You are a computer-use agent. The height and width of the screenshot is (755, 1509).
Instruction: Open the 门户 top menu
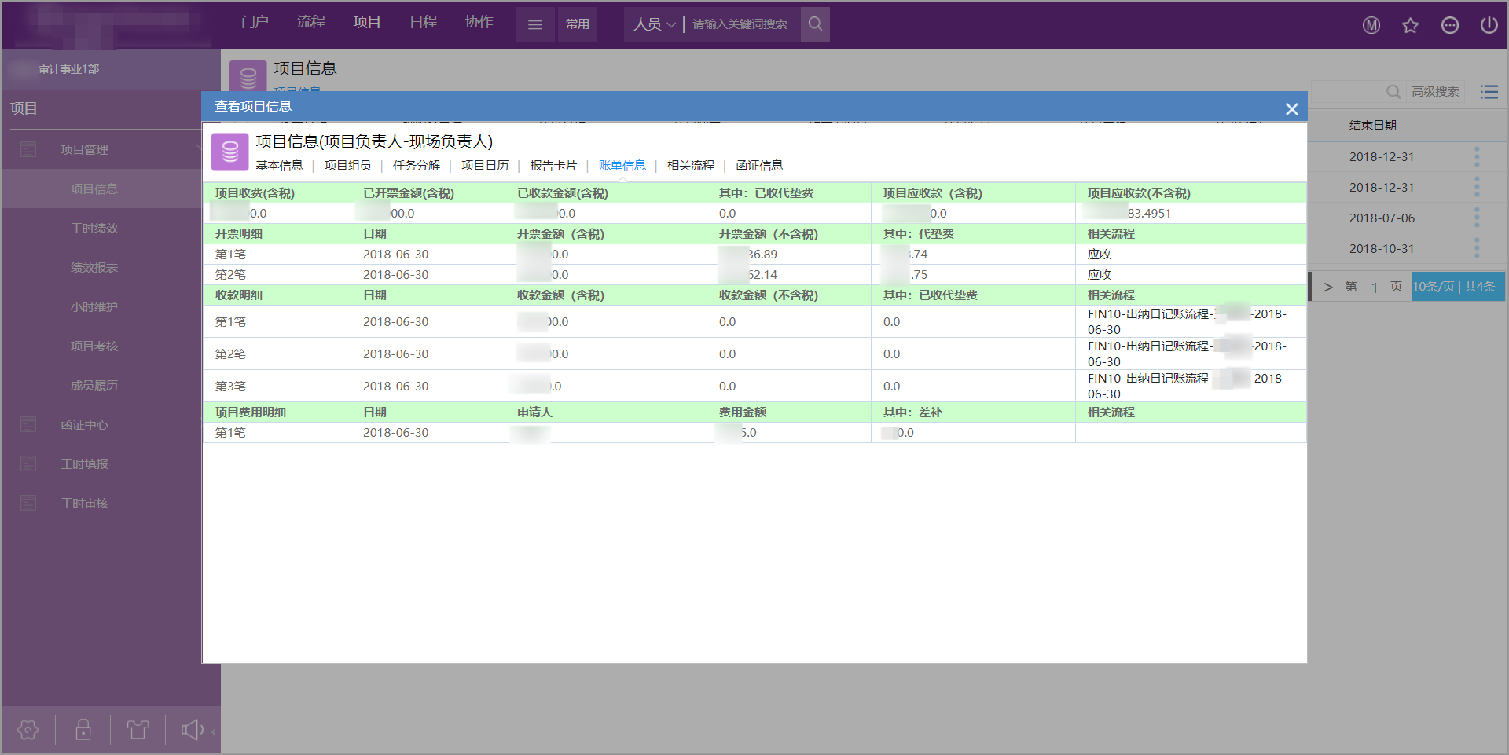[x=255, y=22]
